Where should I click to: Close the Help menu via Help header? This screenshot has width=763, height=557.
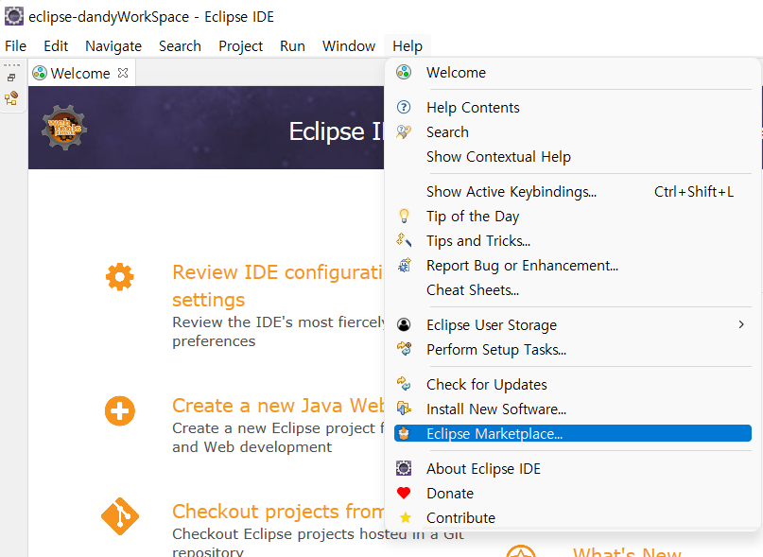408,45
